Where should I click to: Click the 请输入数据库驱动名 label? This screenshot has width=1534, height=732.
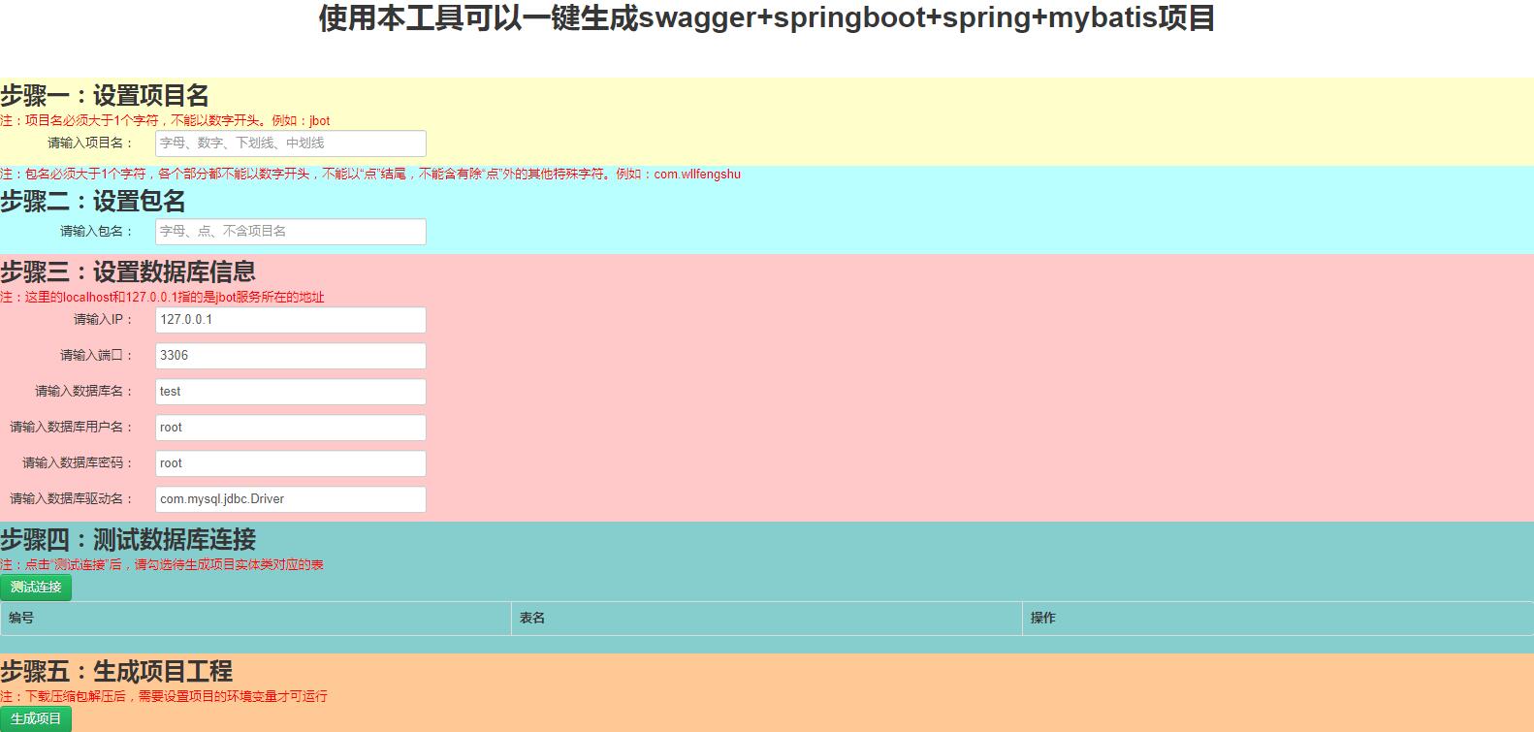click(72, 499)
